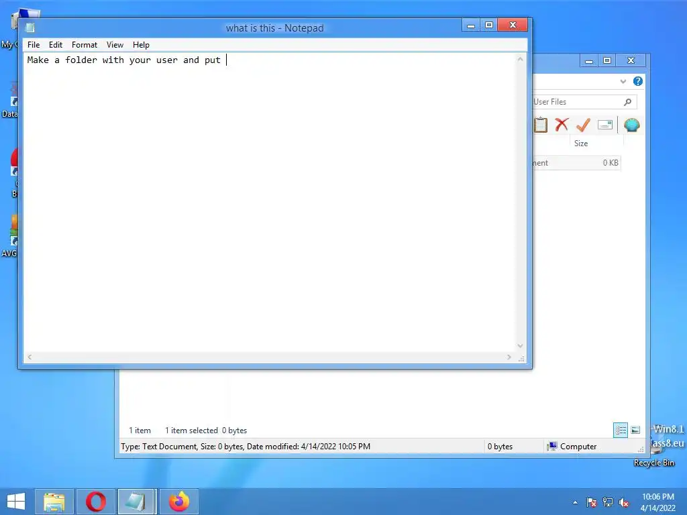Switch Explorer to Large icons view
Screen dimensions: 687x515
(x=635, y=430)
